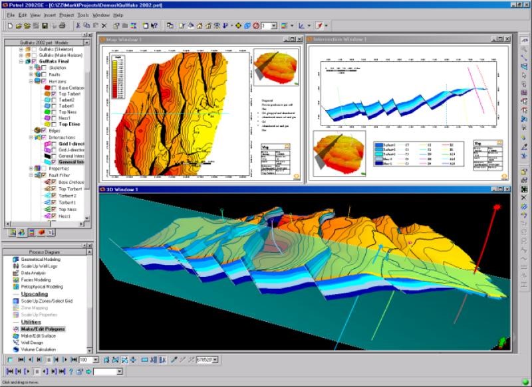Click the highlighted Make/Edit Polygons entry
Screen dimensions: 532x387
click(x=43, y=328)
